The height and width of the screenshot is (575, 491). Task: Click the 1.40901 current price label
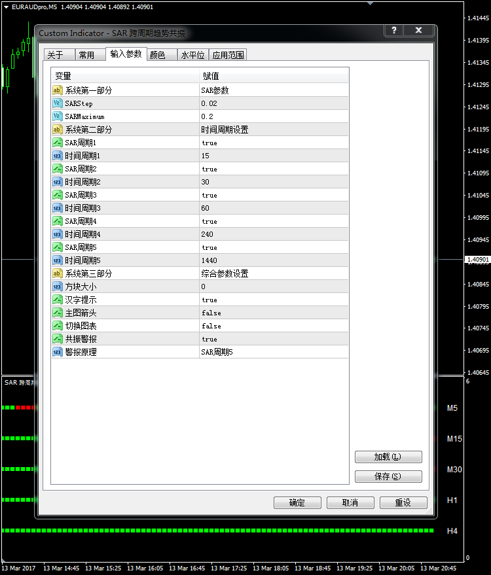point(477,259)
